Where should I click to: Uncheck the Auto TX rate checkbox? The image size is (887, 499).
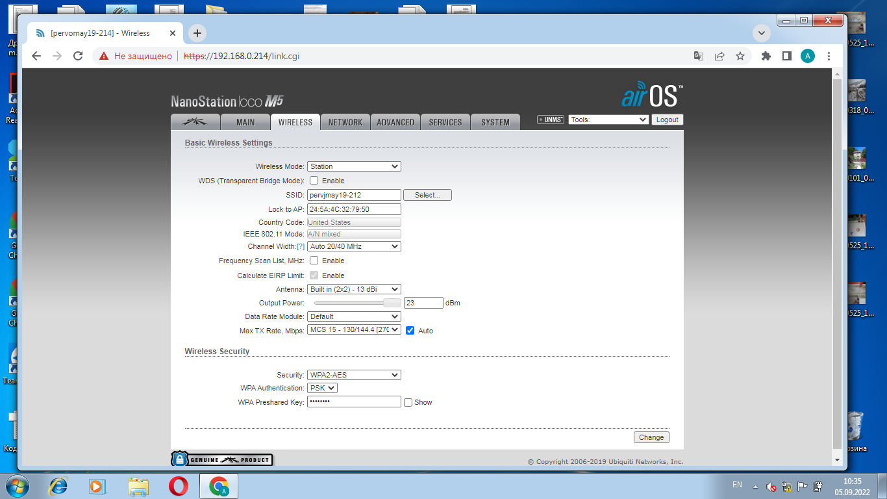pyautogui.click(x=410, y=331)
